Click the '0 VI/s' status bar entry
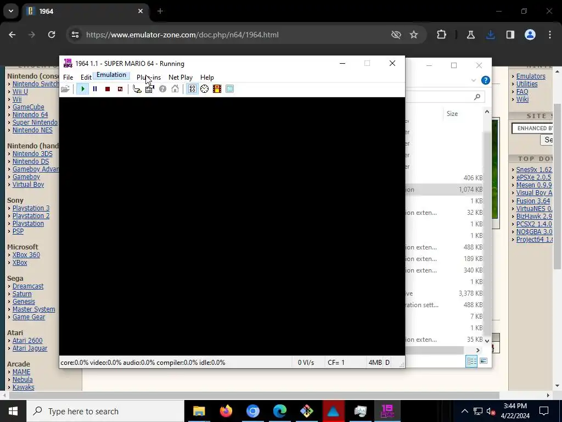 pyautogui.click(x=306, y=363)
